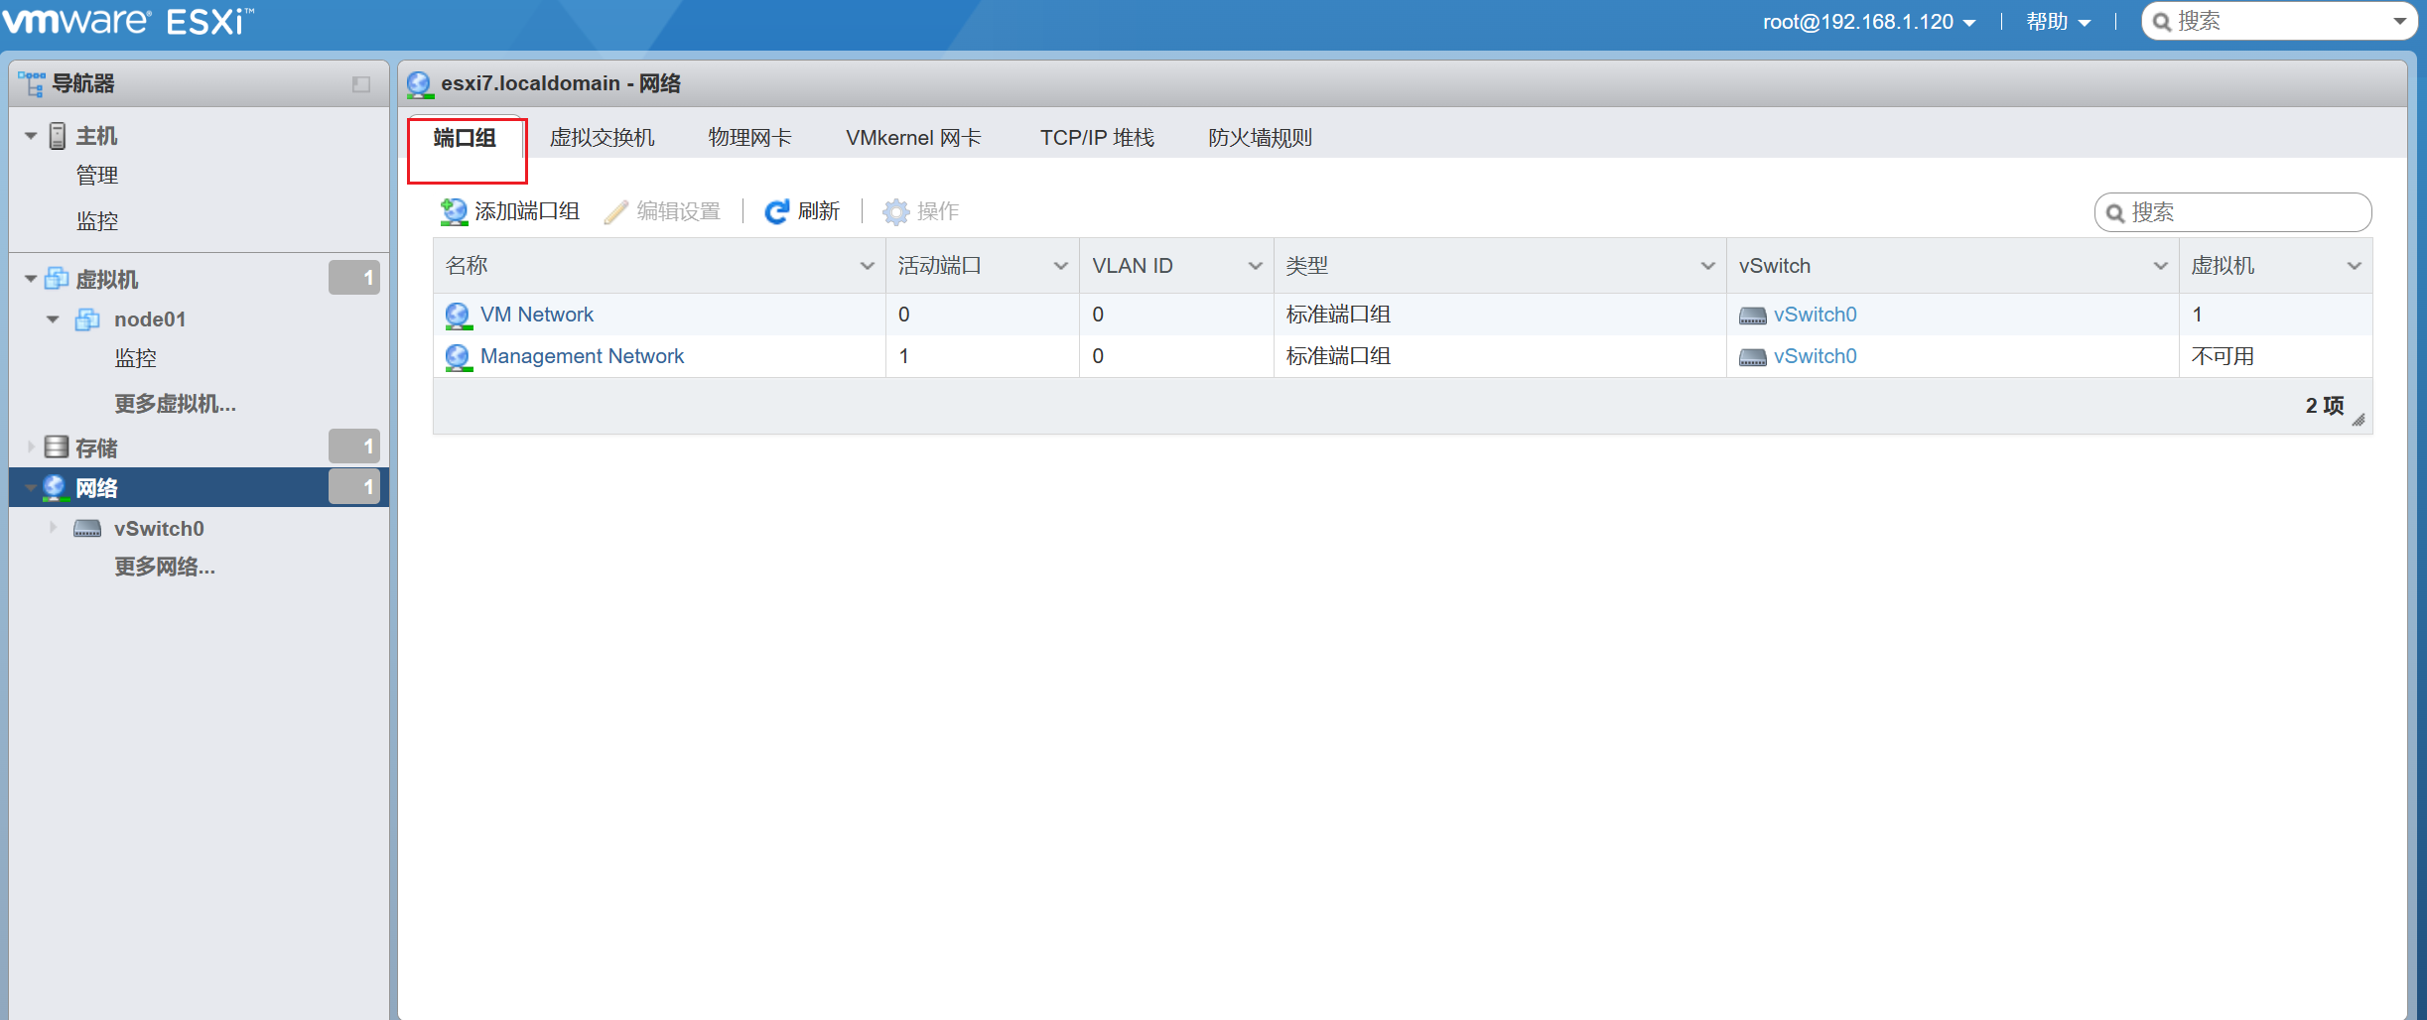2427x1020 pixels.
Task: Click the pencil edit settings icon
Action: (x=616, y=211)
